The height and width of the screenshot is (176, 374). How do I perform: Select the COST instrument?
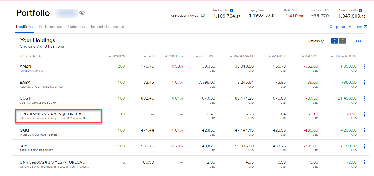(25, 98)
